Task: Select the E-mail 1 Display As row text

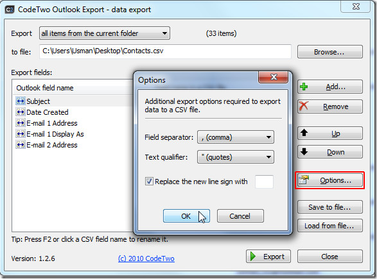Action: 55,134
